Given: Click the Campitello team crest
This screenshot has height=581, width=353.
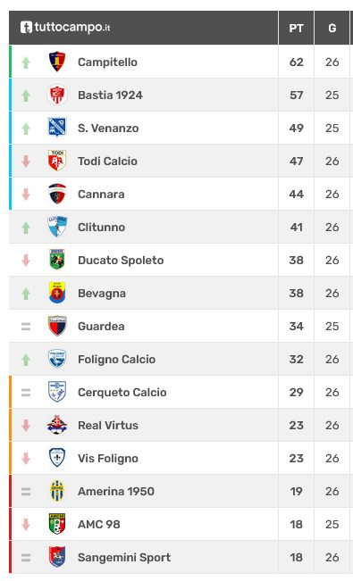Looking at the screenshot, I should pyautogui.click(x=57, y=62).
